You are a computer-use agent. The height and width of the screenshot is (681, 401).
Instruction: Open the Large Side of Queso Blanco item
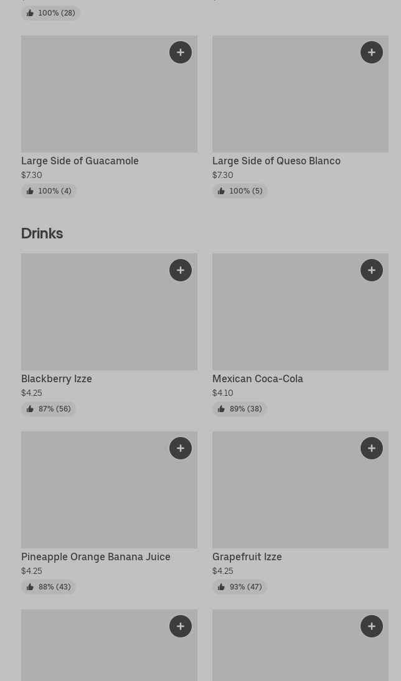coord(276,161)
